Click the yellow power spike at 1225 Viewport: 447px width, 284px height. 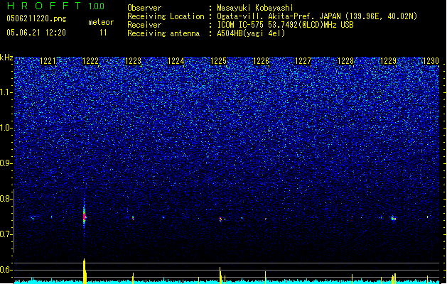220,275
